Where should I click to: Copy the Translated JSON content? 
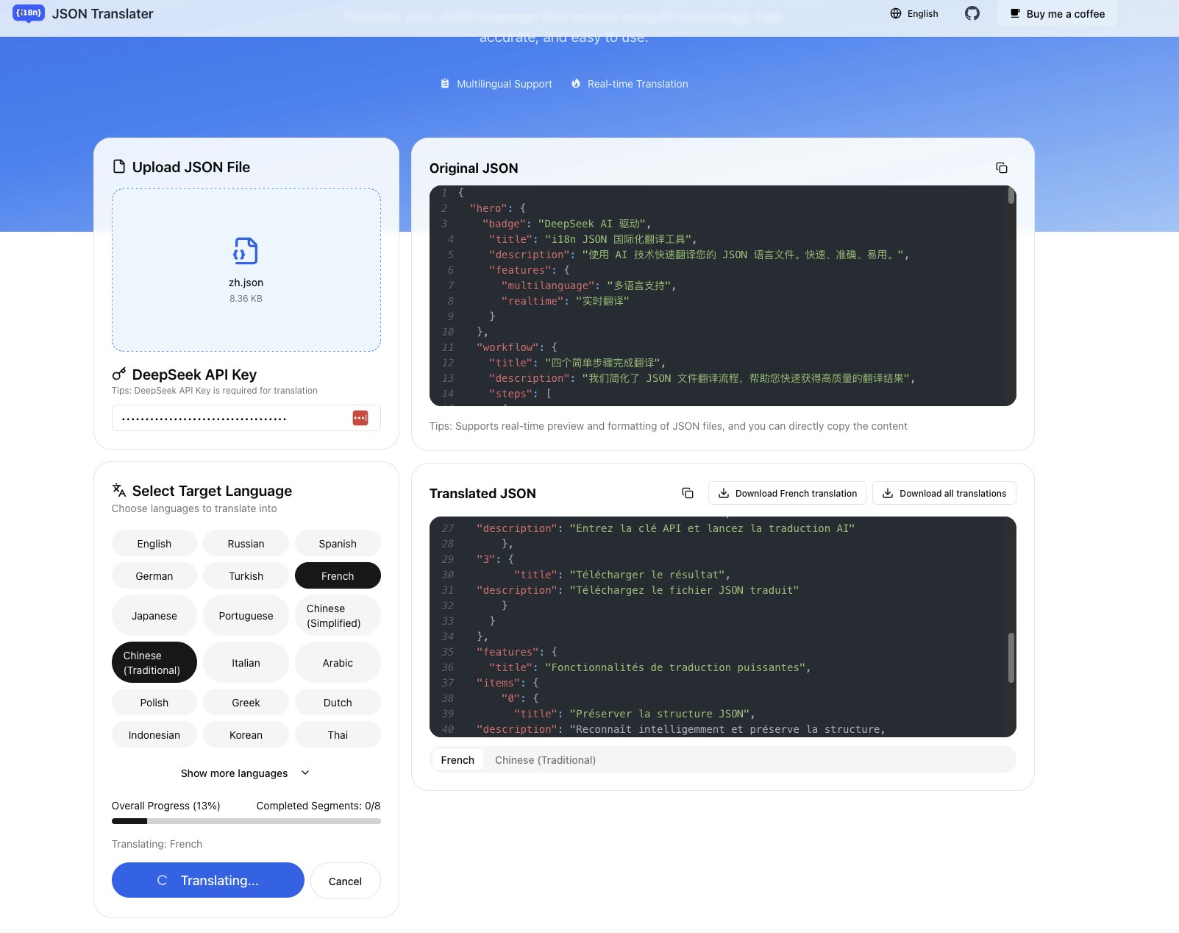(688, 493)
